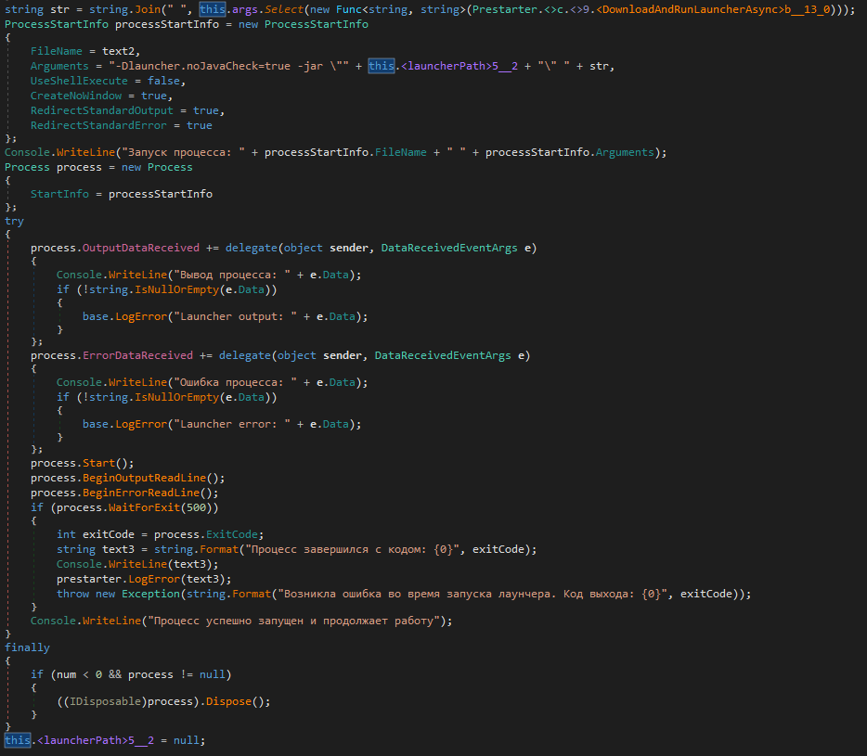Click LogError on the "Launcher output: " line
867x756 pixels.
141,316
